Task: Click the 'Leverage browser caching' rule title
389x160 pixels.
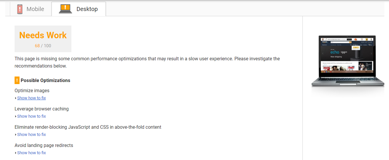Action: pyautogui.click(x=42, y=109)
